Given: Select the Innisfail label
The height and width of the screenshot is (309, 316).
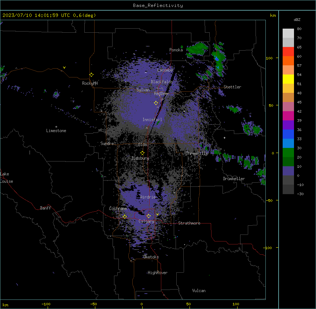Looking at the screenshot, I should pyautogui.click(x=152, y=120).
